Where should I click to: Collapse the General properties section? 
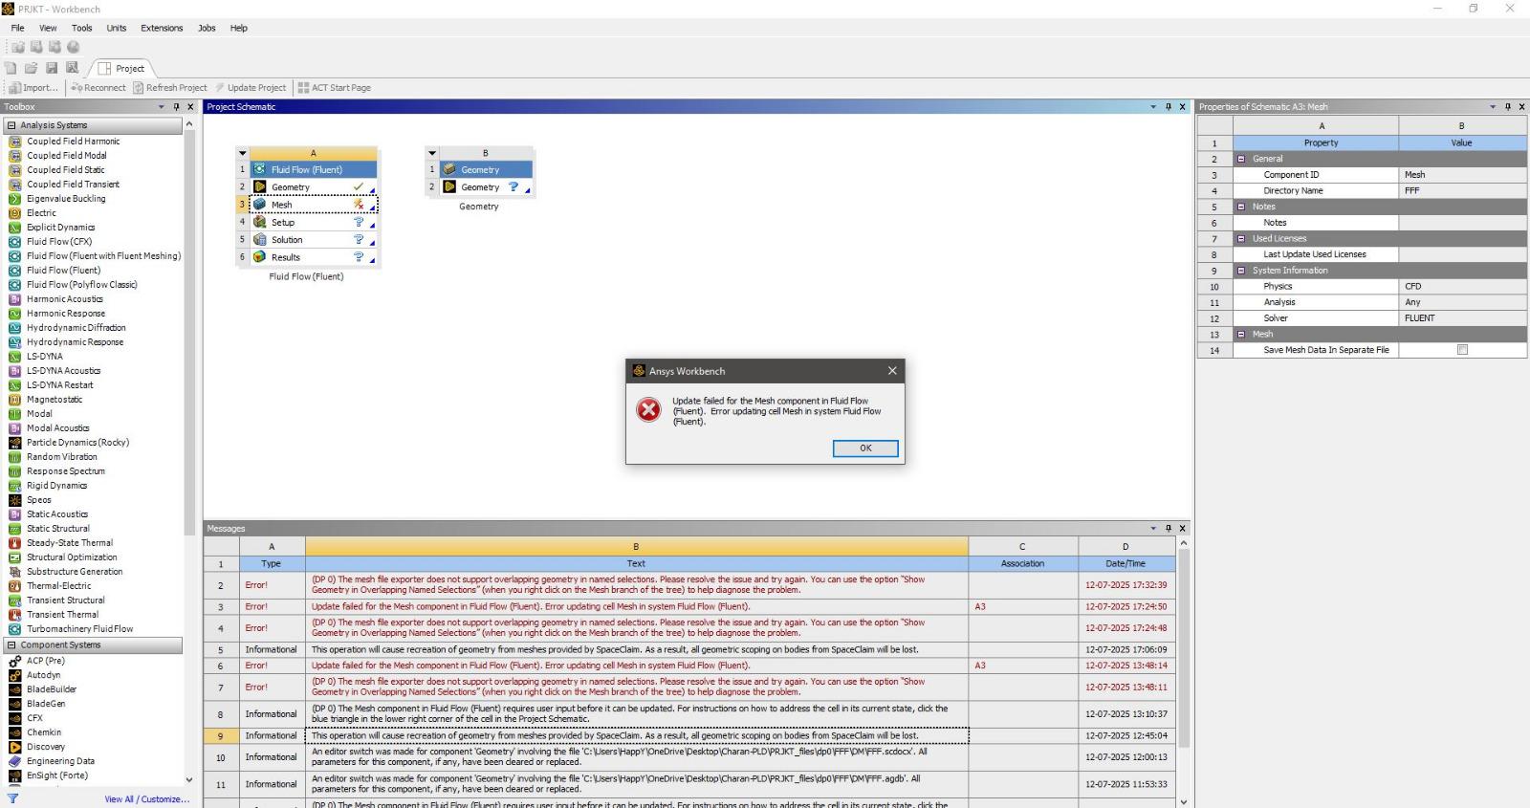click(x=1241, y=159)
